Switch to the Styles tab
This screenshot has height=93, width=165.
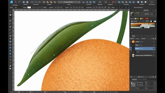(x=142, y=36)
